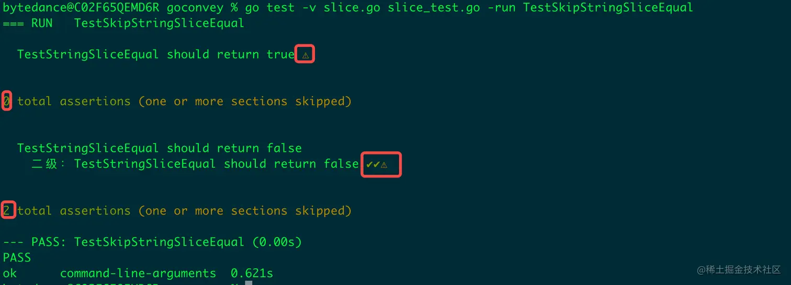Click the second green checkmark after "return false"
Viewport: 791px width, 285px height.
coord(377,164)
